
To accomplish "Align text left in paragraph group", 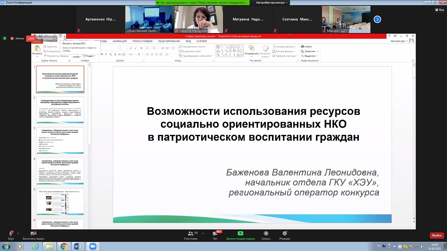I will click(148, 54).
